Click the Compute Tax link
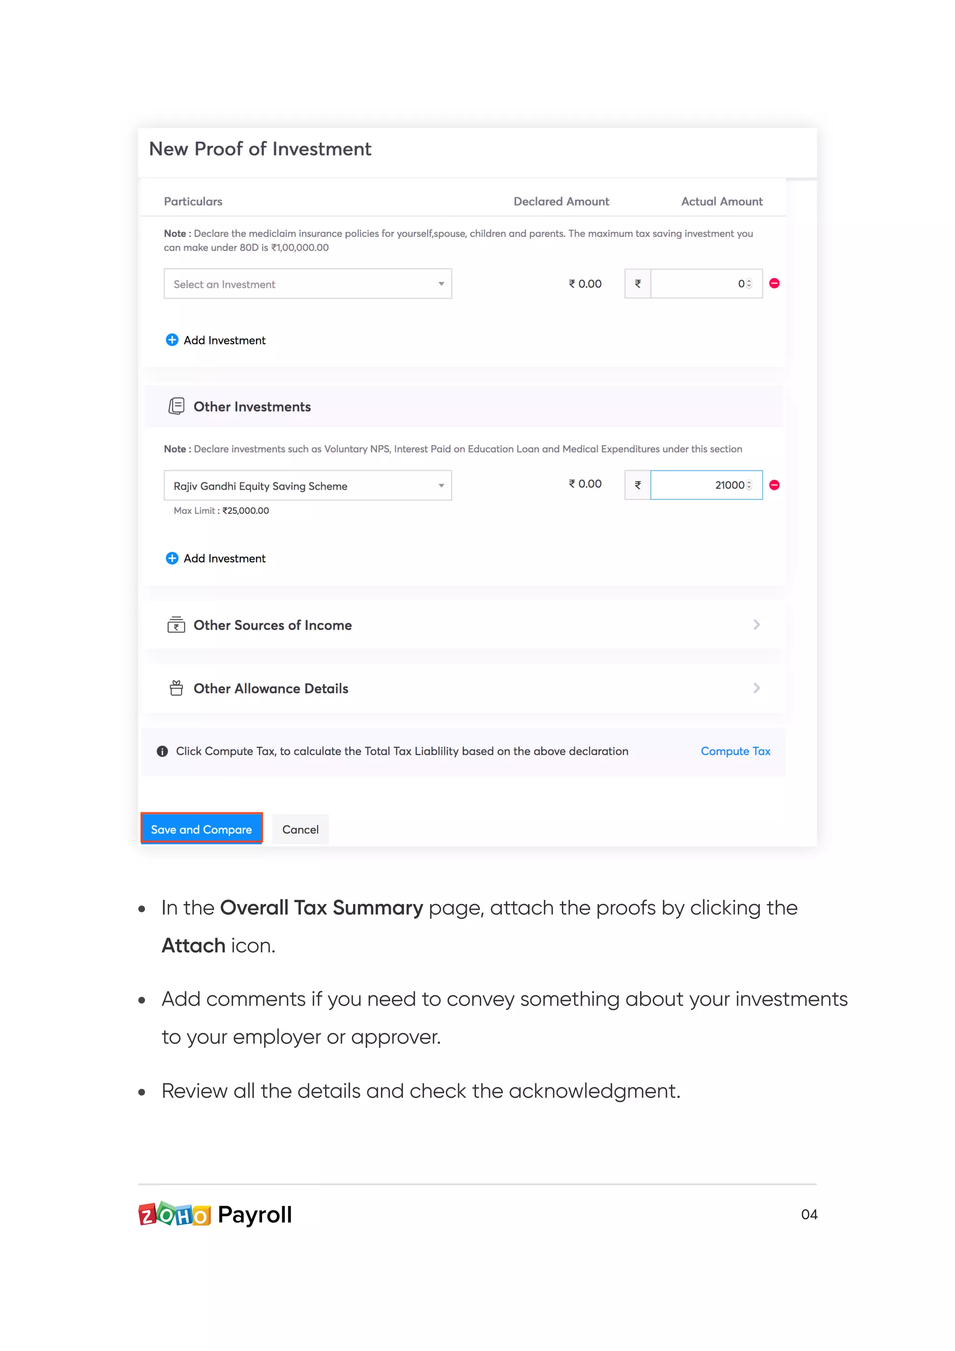 735,752
